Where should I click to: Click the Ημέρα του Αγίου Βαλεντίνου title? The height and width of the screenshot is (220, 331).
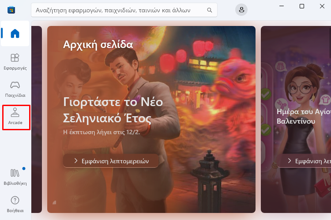[304, 116]
